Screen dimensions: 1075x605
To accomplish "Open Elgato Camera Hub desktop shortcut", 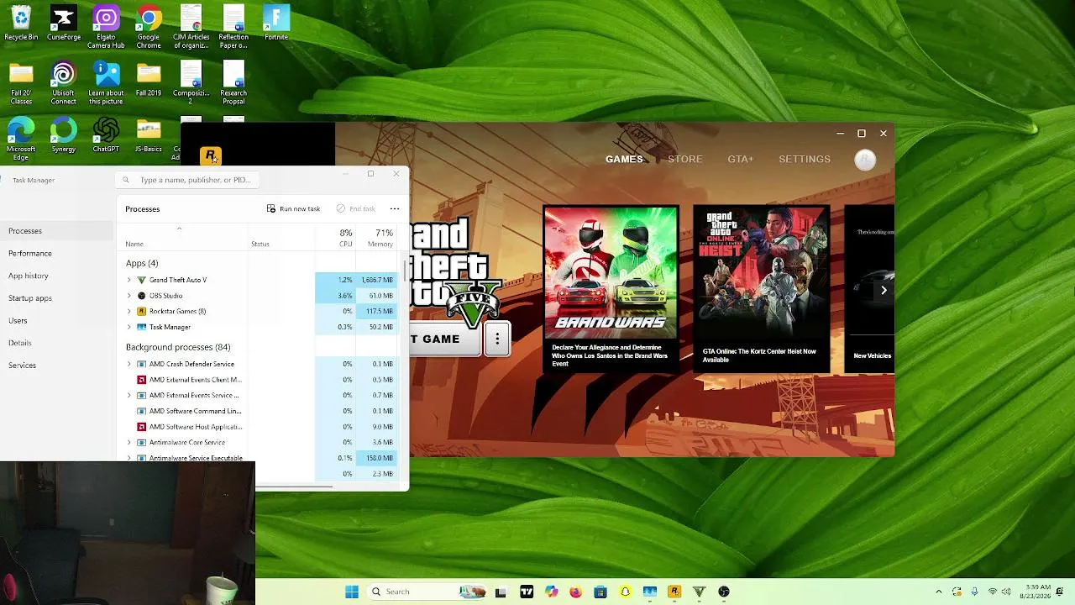I will [106, 28].
